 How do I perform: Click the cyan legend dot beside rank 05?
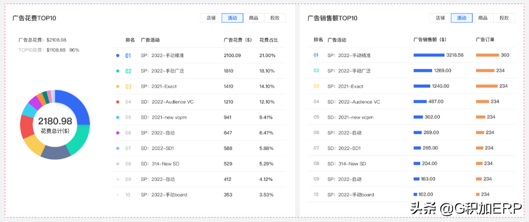coord(118,117)
